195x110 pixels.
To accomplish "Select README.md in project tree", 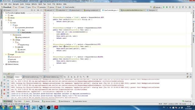I will click(14, 62).
